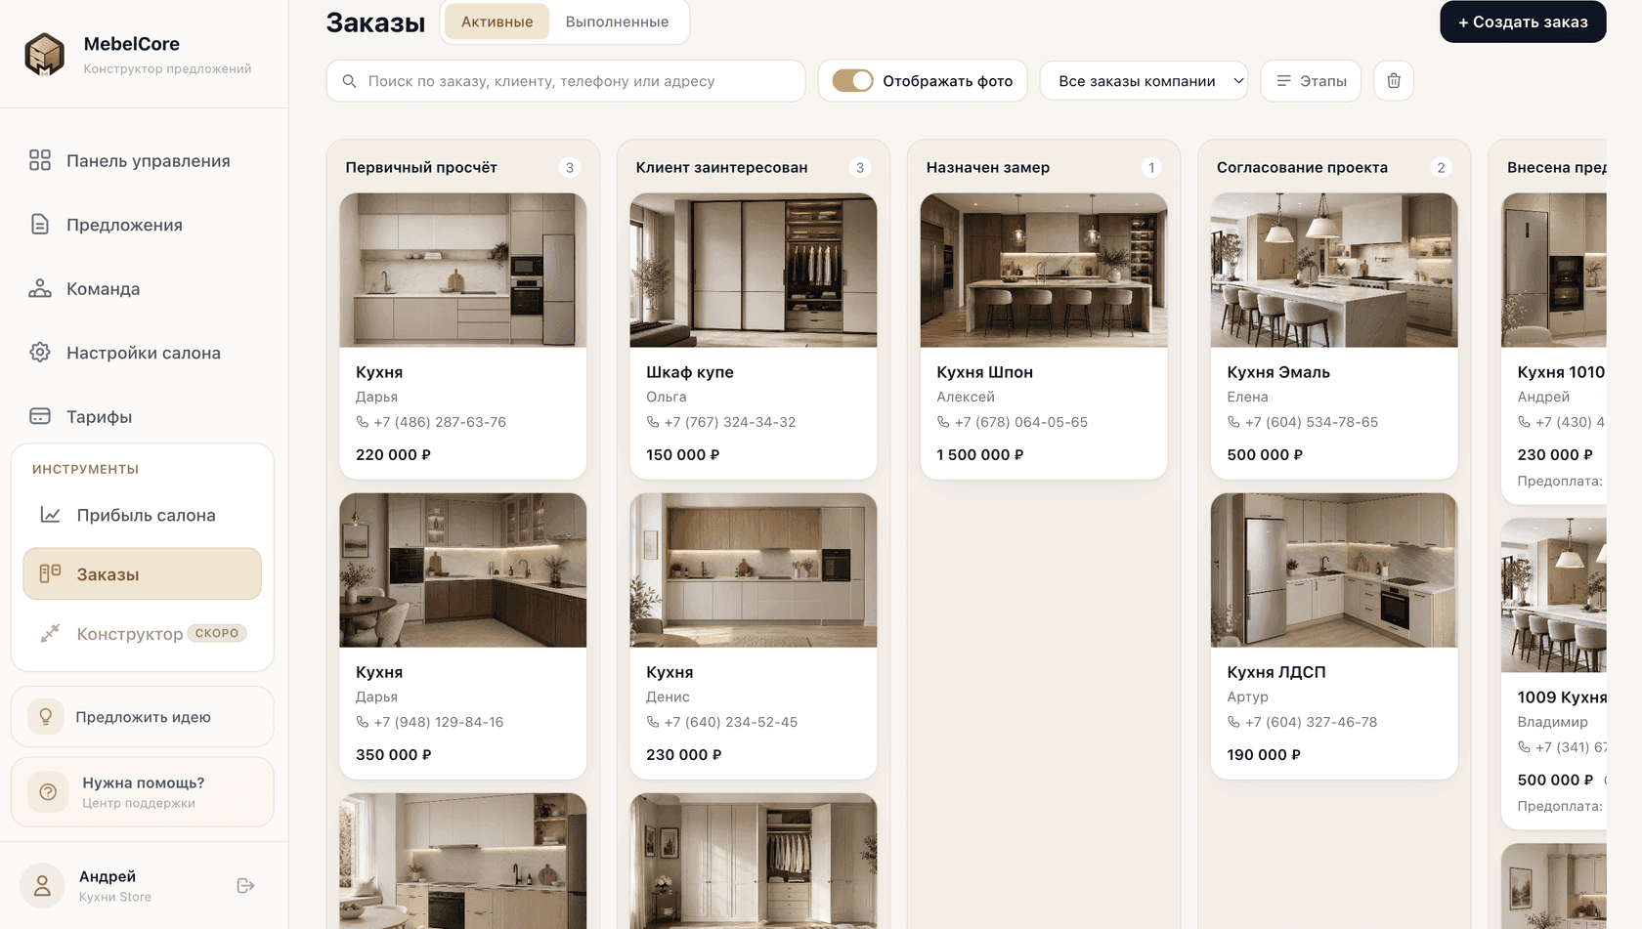1642x929 pixels.
Task: Select Заказы in the tools menu
Action: click(143, 573)
